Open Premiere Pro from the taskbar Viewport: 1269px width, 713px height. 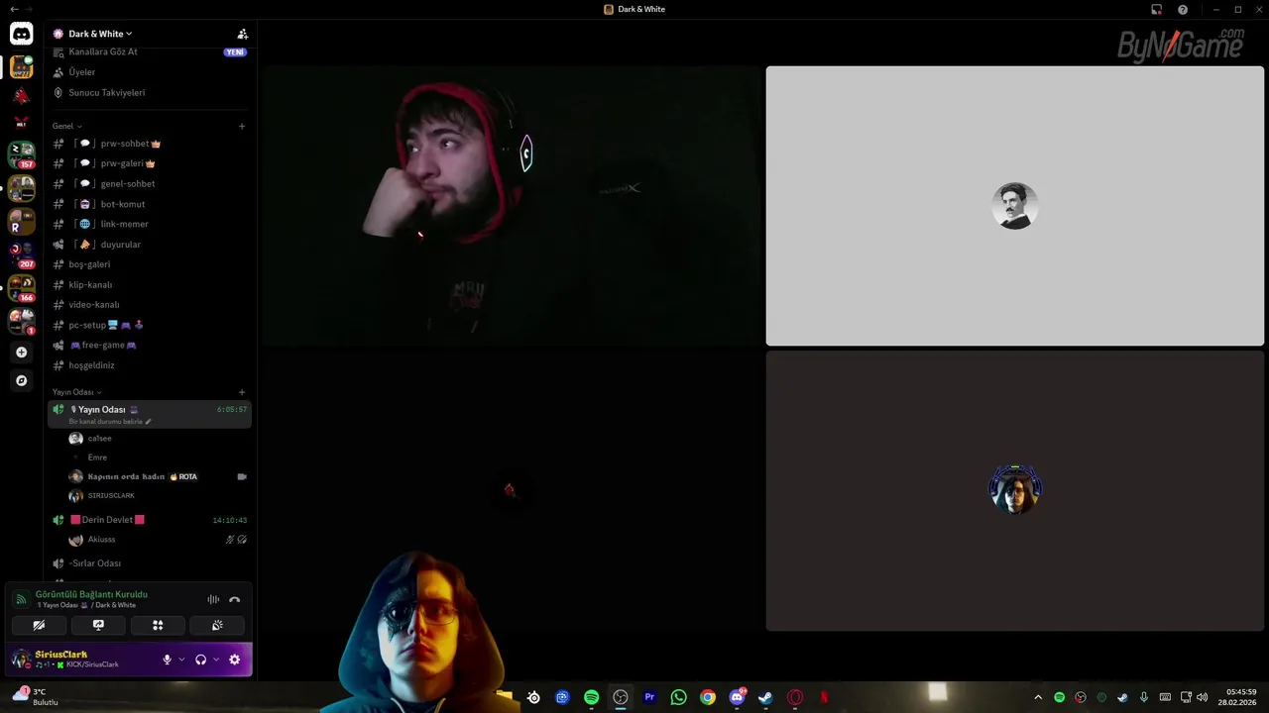[x=649, y=697]
